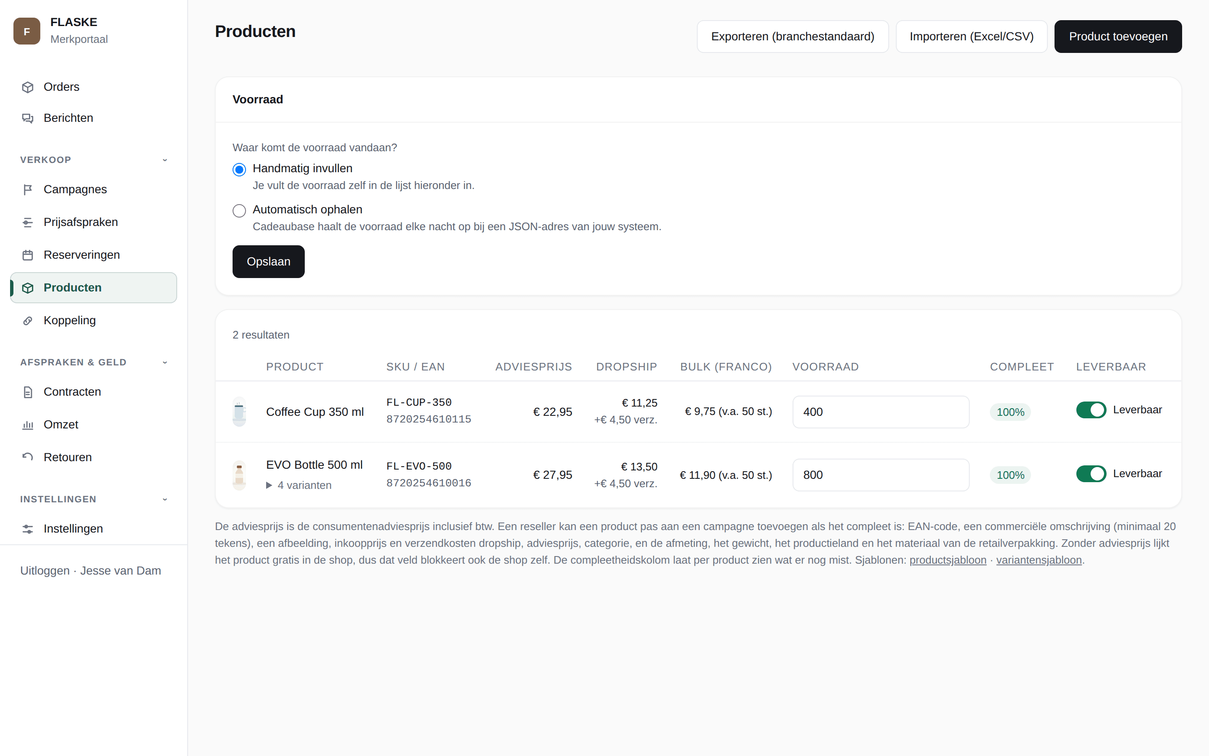Go to the Campagnes page
The image size is (1209, 756).
[x=94, y=189]
